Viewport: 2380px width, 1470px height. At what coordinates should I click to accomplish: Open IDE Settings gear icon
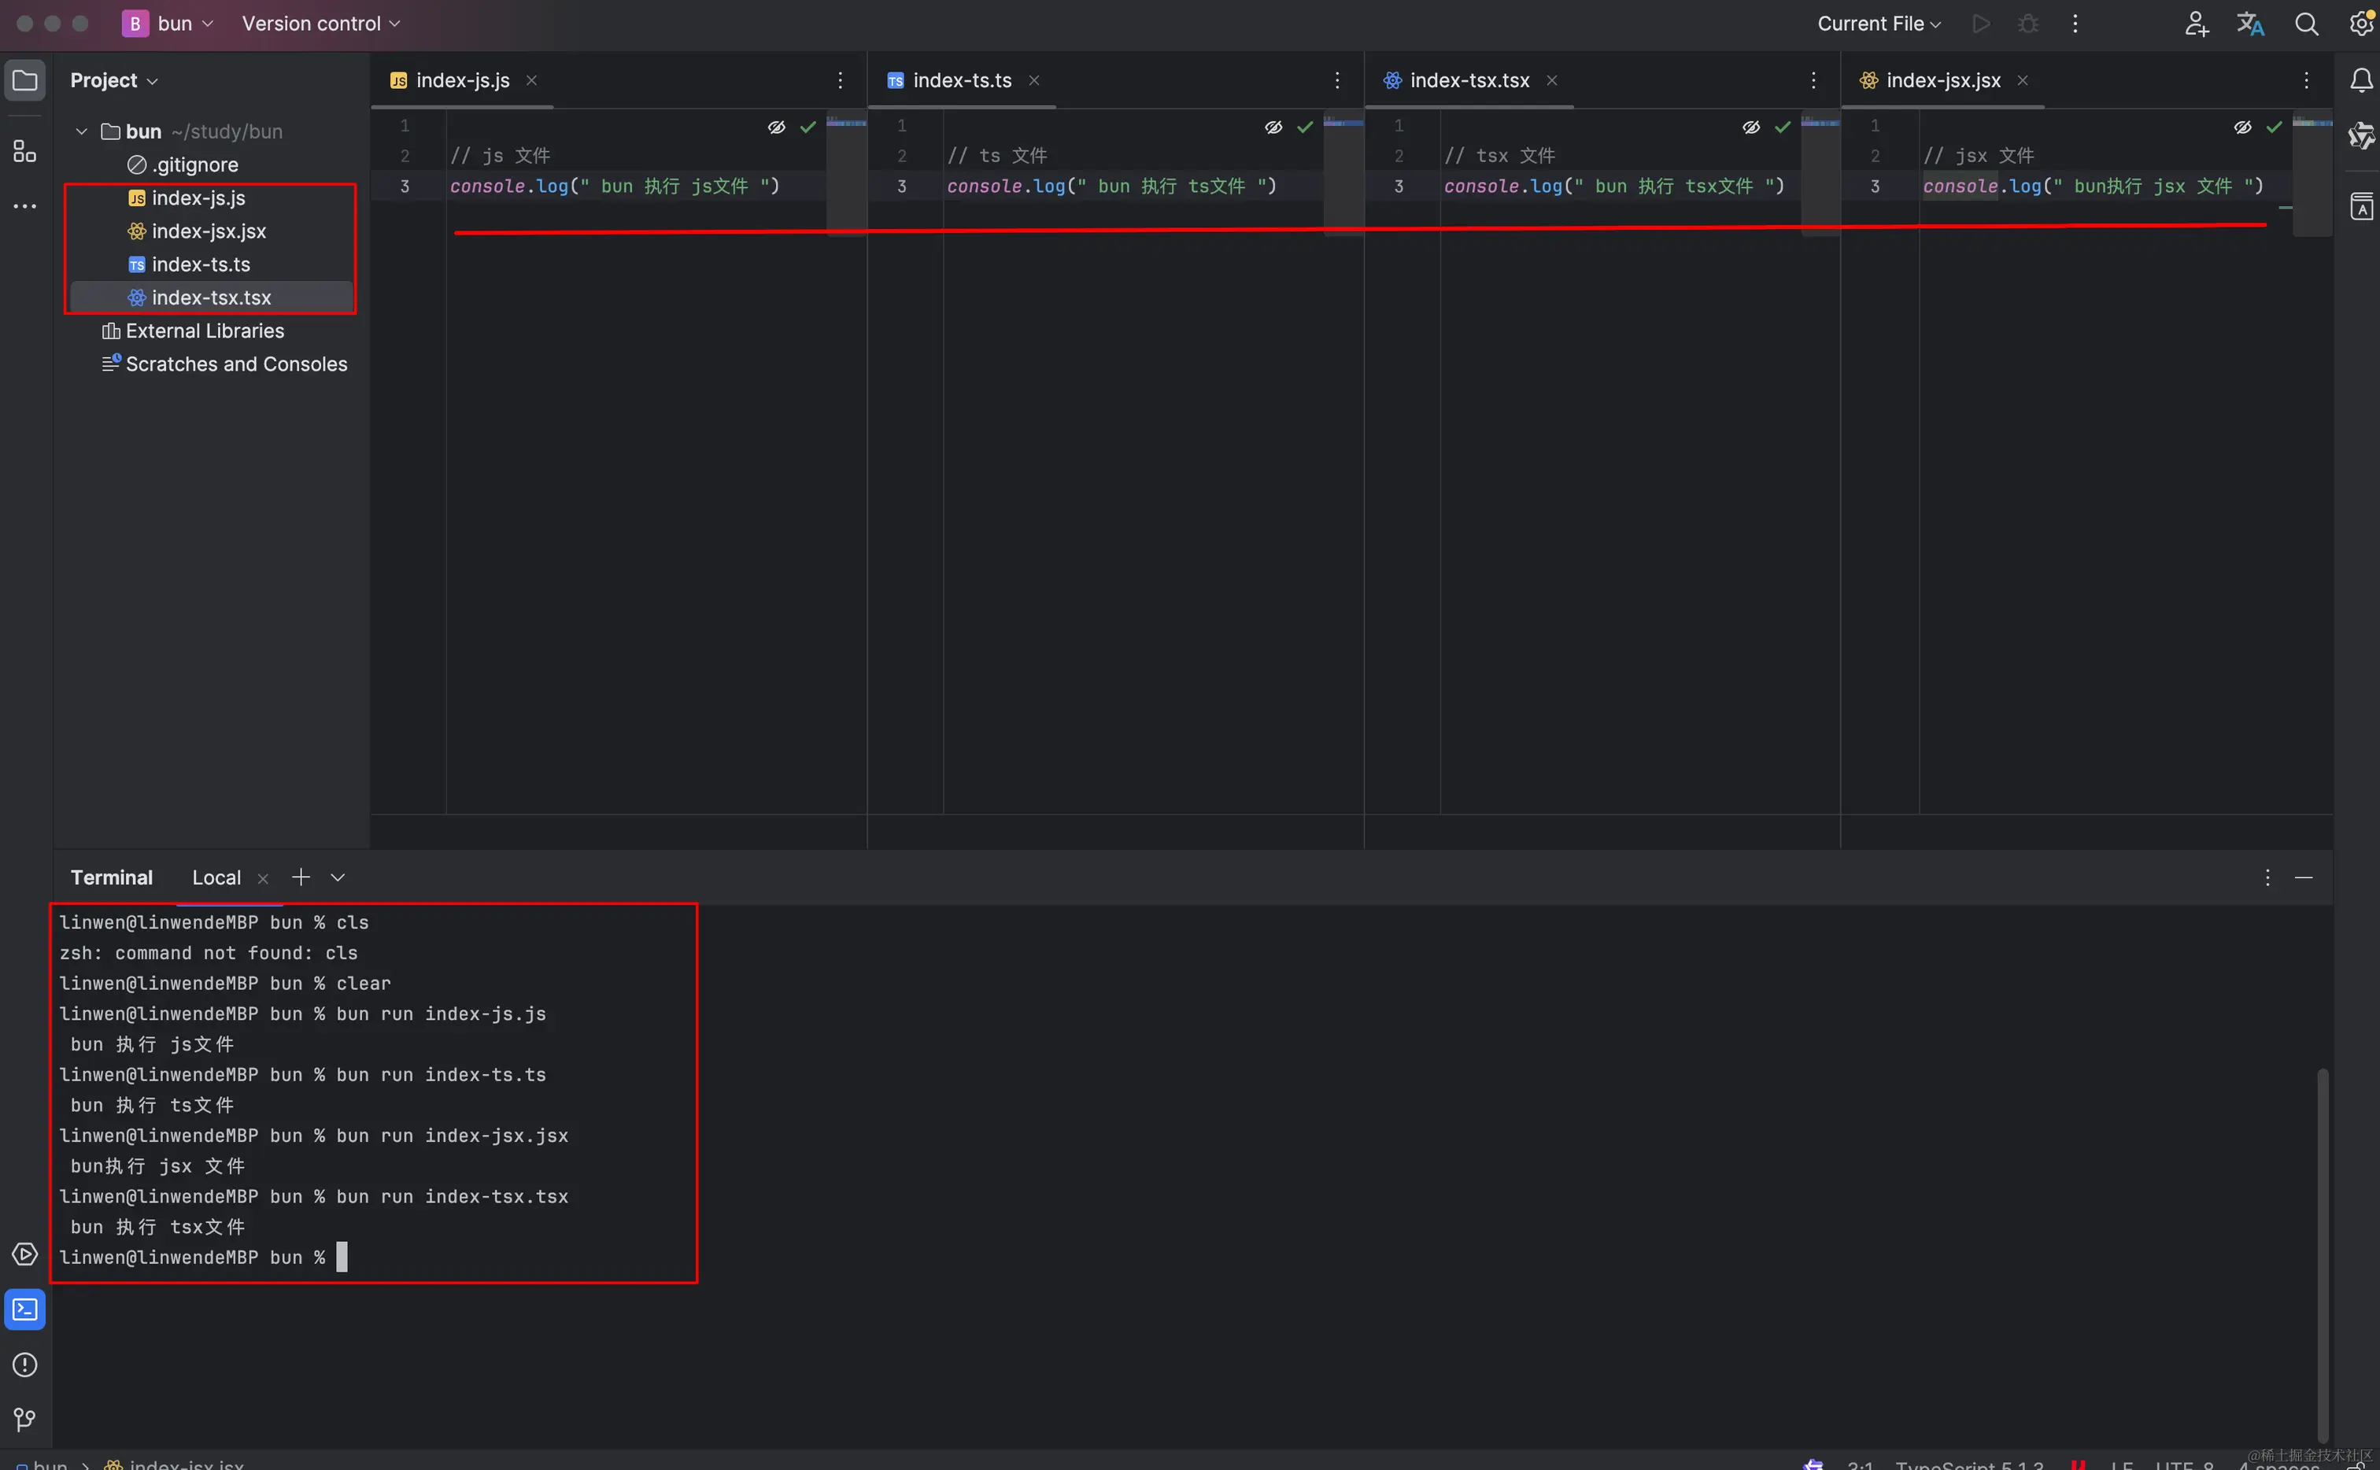pos(2363,24)
